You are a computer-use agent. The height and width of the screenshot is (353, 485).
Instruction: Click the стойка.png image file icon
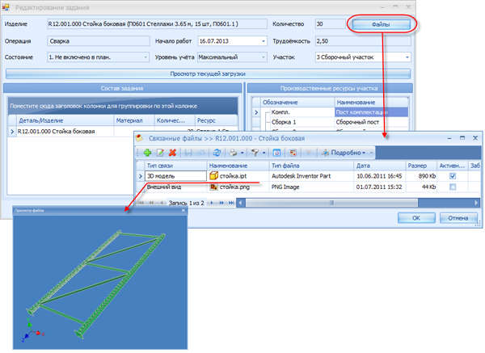(214, 187)
